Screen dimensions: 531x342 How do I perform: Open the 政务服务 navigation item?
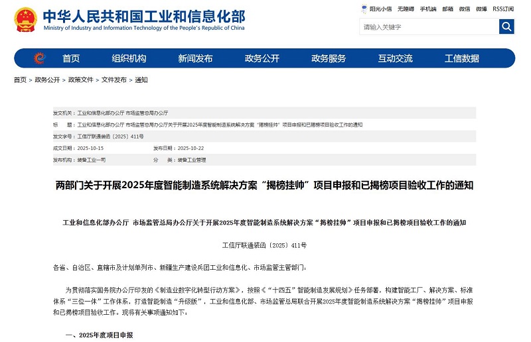(x=329, y=58)
